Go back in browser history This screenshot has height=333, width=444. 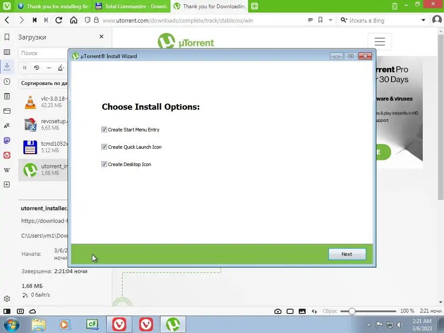click(7, 20)
